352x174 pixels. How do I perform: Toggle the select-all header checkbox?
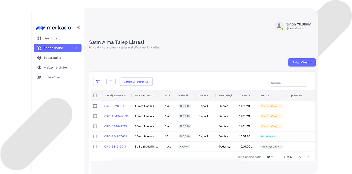[95, 96]
